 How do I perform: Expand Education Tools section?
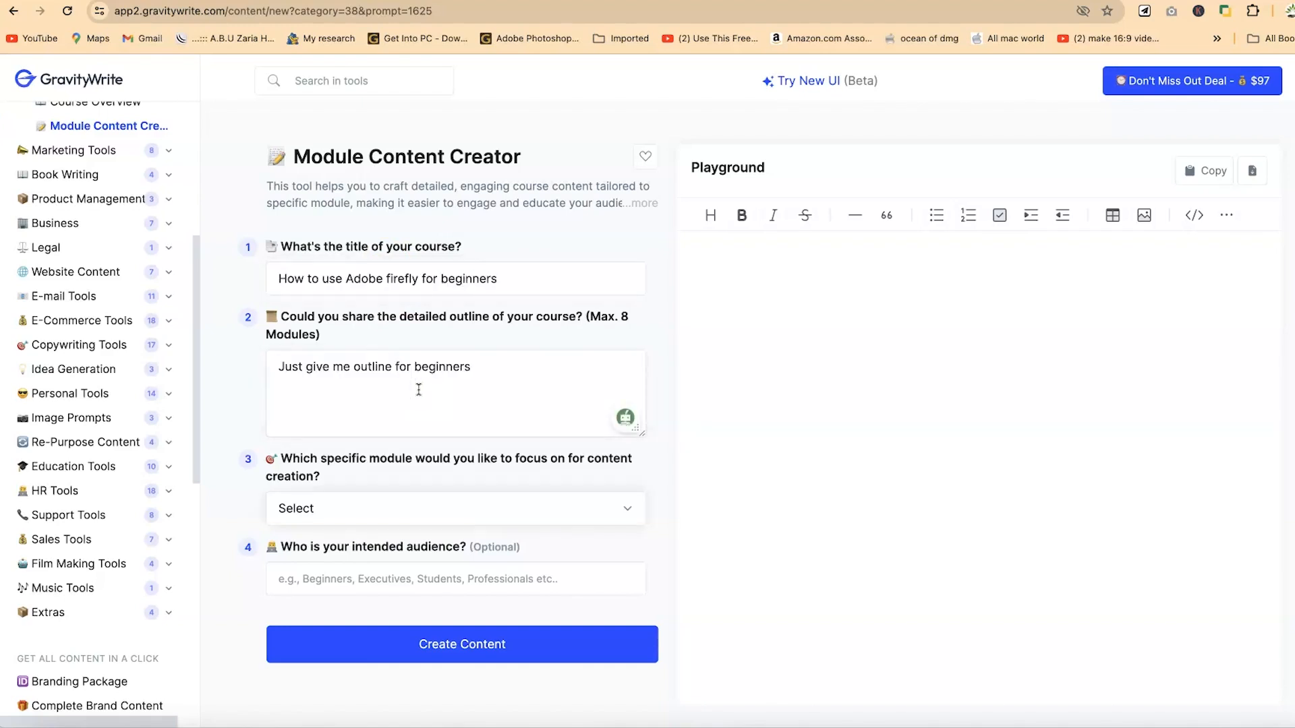point(169,466)
